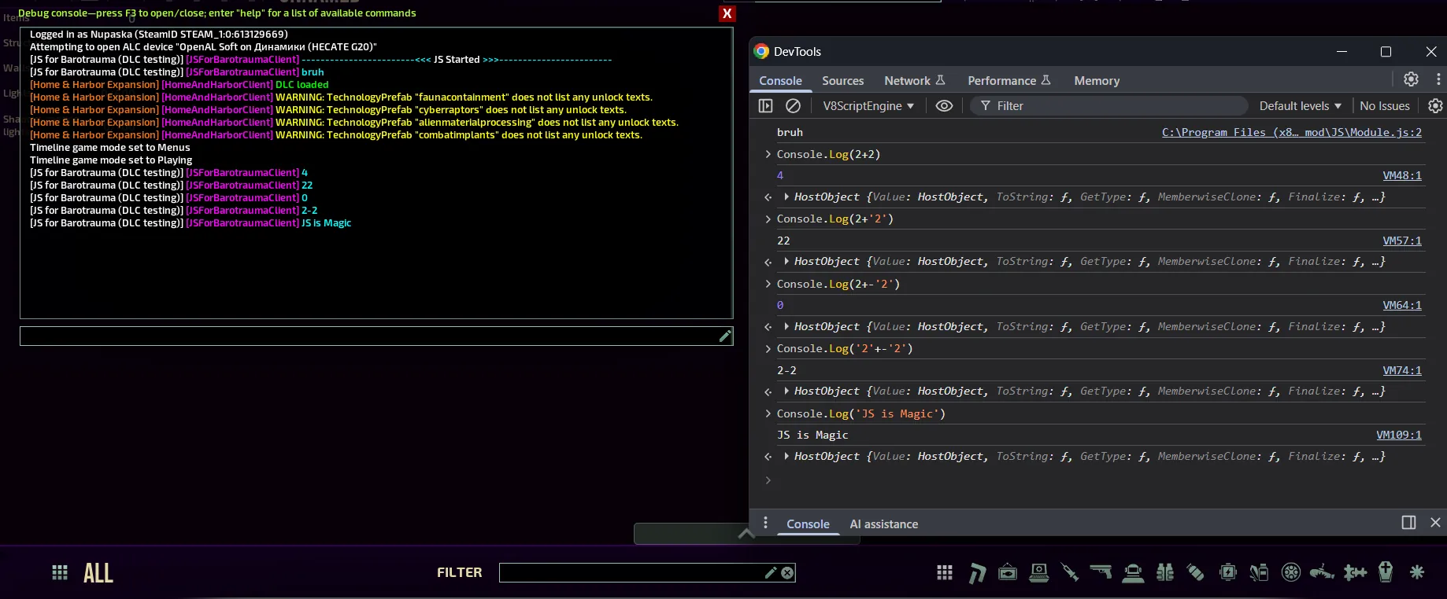Click the coffin category icon
This screenshot has height=599, width=1447.
click(1386, 572)
